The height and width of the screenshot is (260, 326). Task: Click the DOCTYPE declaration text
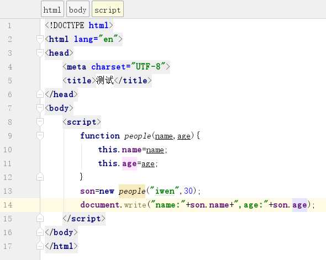(x=79, y=25)
